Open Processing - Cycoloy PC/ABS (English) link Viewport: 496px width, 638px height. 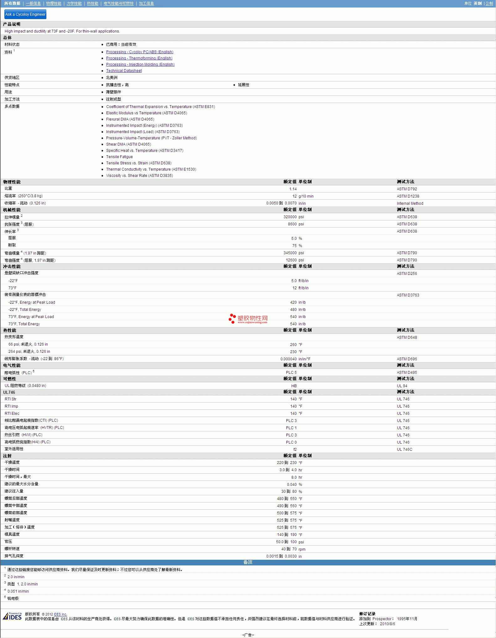(x=139, y=52)
